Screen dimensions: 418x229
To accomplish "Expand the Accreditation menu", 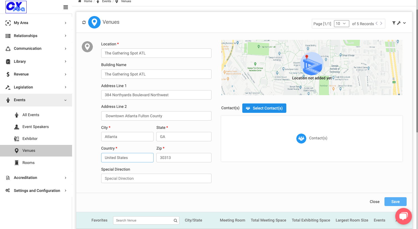I will tap(36, 178).
